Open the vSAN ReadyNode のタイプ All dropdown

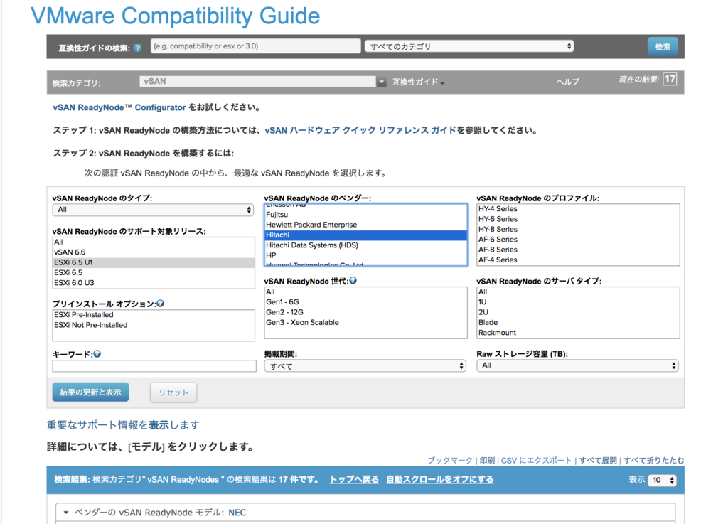point(153,210)
